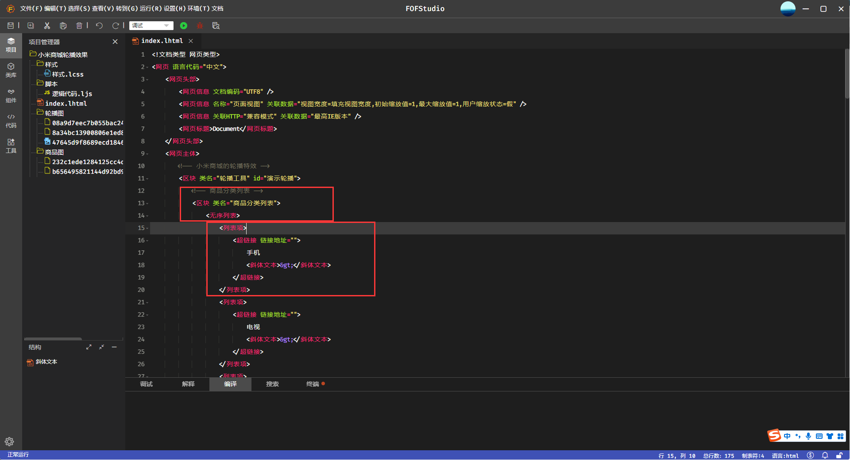
Task: Open the 工具 sidebar panel
Action: click(11, 146)
